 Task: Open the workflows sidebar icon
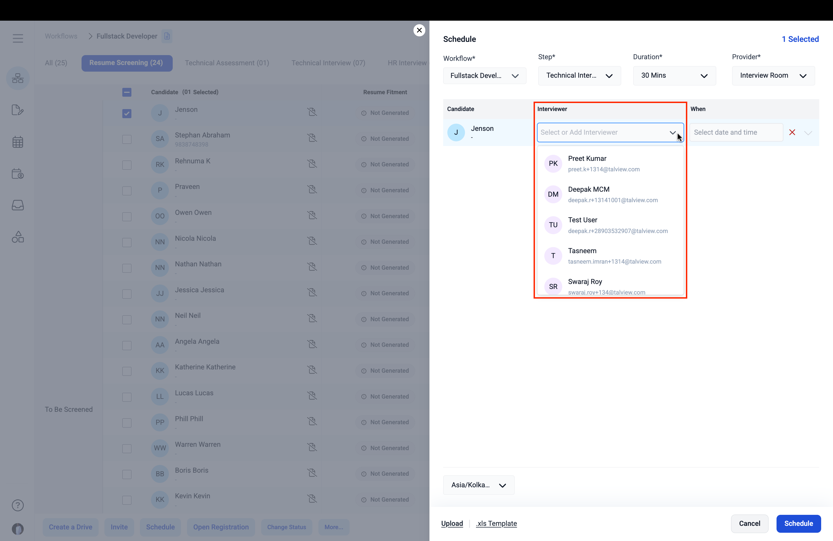(x=18, y=79)
